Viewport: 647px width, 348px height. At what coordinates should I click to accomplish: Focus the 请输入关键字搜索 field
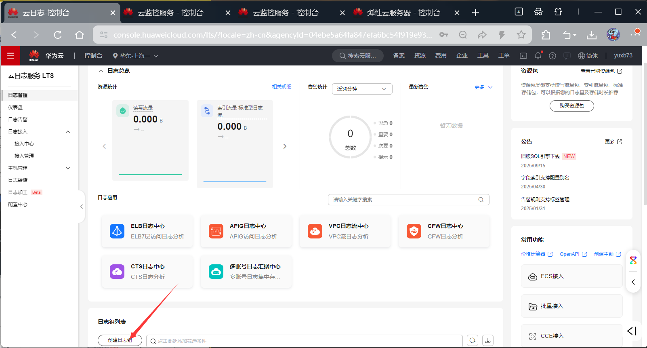coord(408,200)
